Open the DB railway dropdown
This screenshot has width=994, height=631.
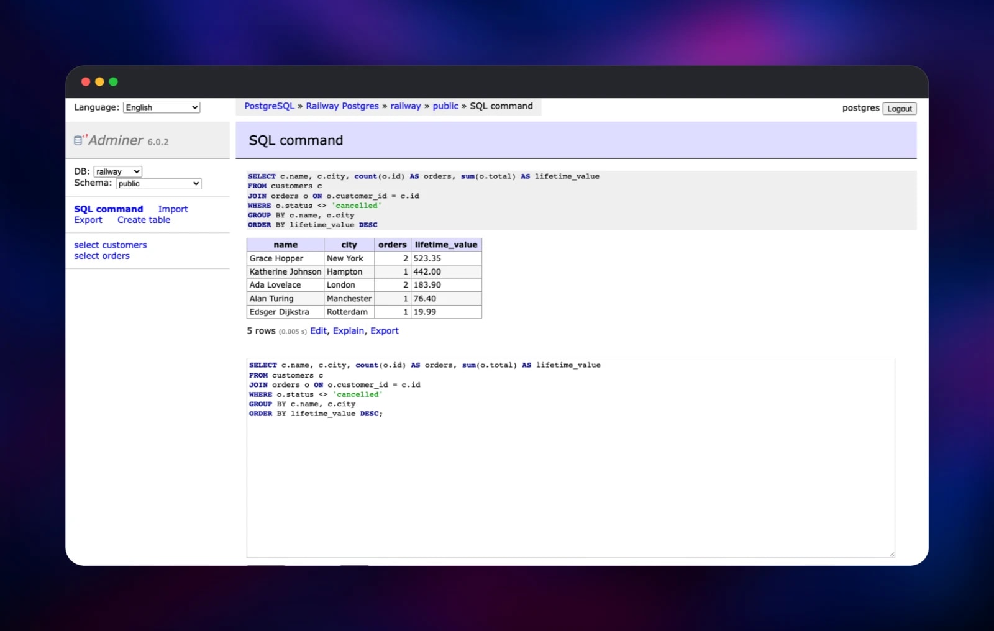(118, 171)
